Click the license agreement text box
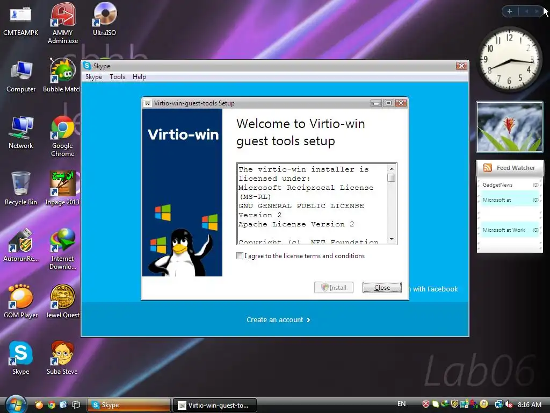Viewport: 550px width, 413px height. click(x=312, y=204)
